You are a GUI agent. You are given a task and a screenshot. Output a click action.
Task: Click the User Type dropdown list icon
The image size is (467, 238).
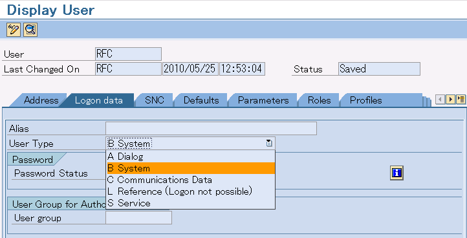pyautogui.click(x=269, y=144)
